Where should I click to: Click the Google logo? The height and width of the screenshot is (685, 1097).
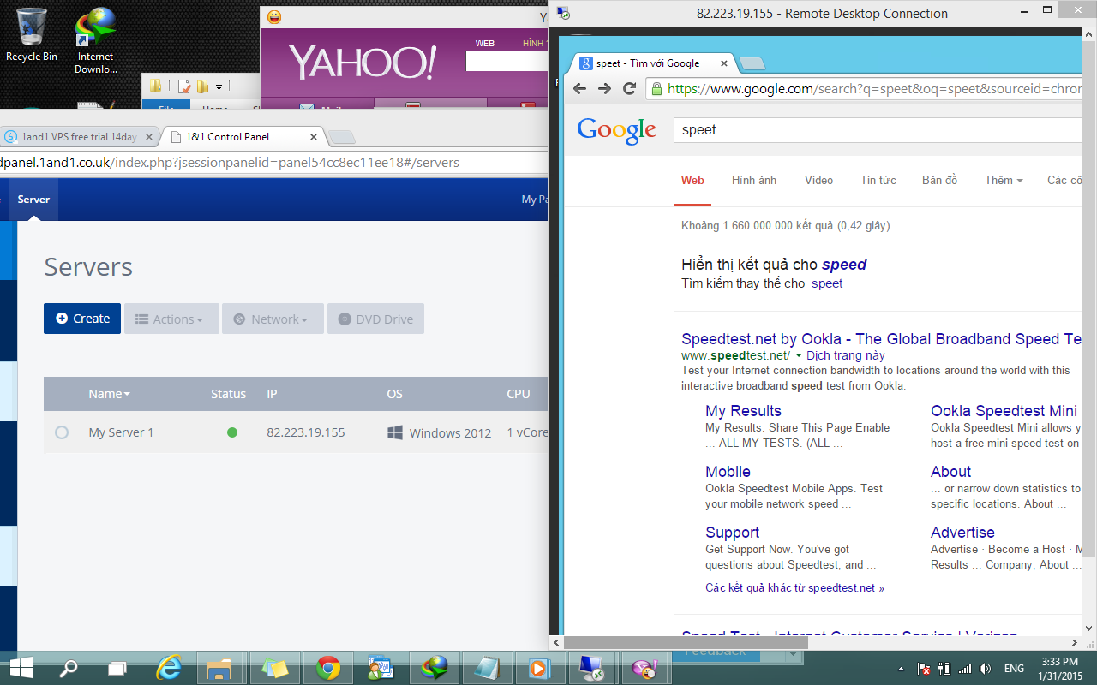coord(616,130)
